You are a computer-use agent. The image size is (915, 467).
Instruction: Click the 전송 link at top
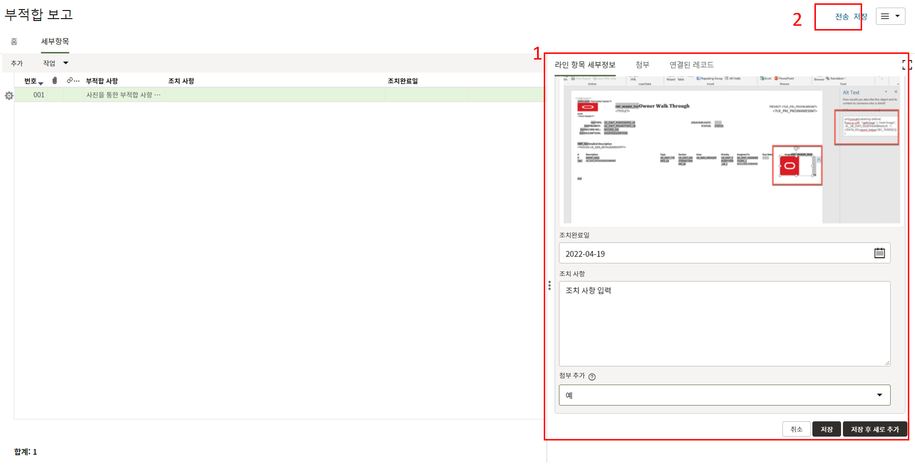(842, 17)
